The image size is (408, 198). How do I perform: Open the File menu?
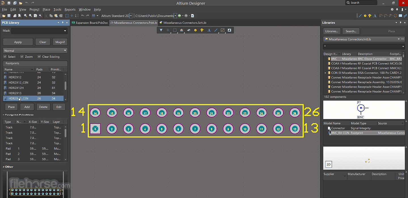pos(5,9)
